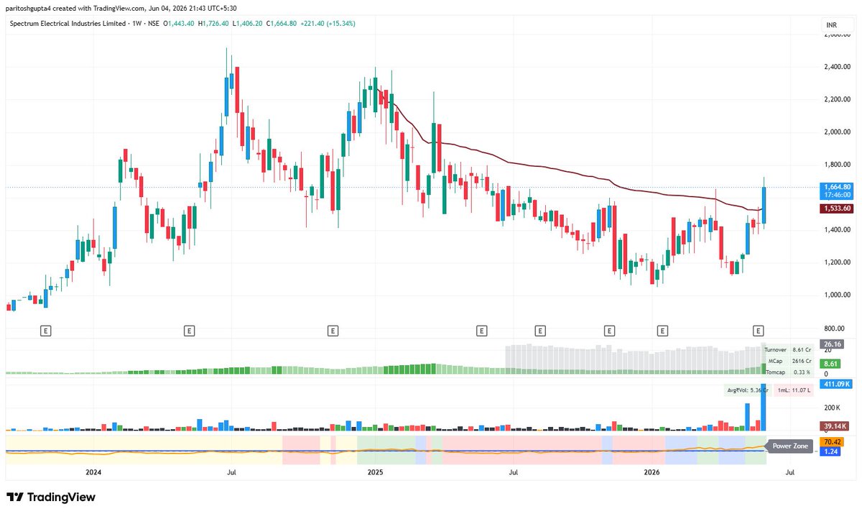This screenshot has height=514, width=862.
Task: Click the 1,000.00 price axis label
Action: coord(837,295)
